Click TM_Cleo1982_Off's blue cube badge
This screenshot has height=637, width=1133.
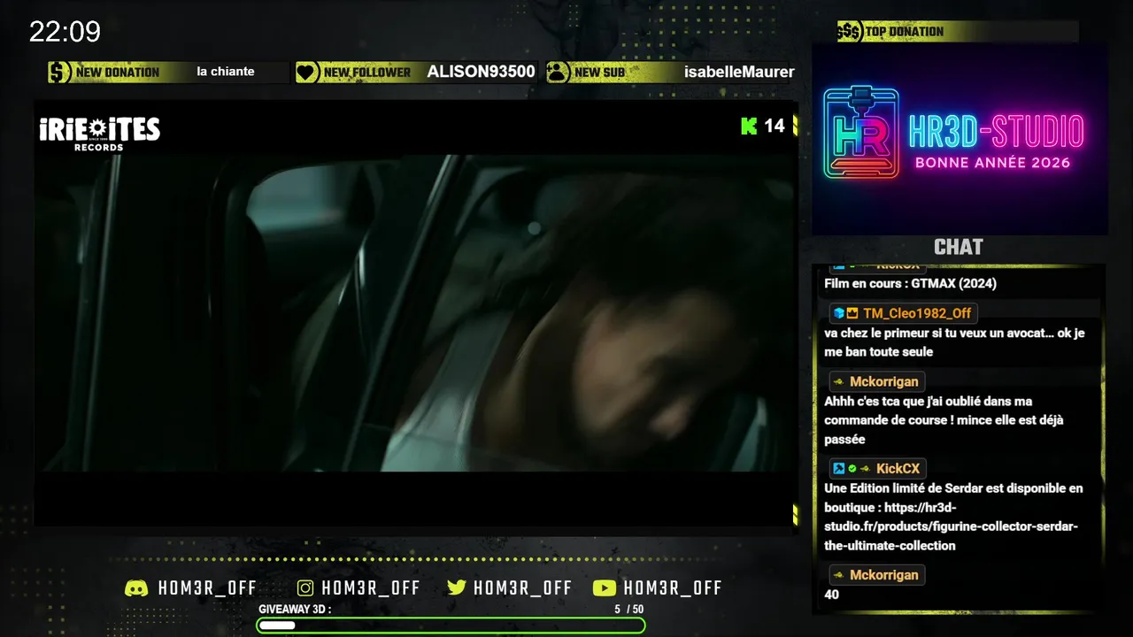point(838,313)
